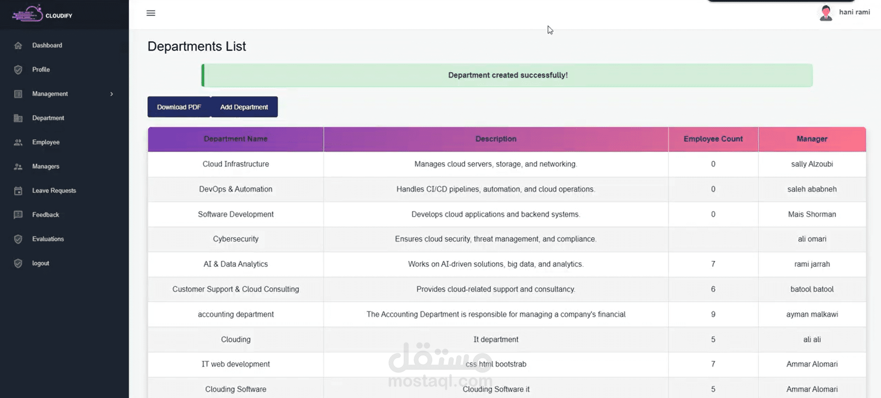
Task: Expand the Management submenu chevron
Action: tap(111, 94)
